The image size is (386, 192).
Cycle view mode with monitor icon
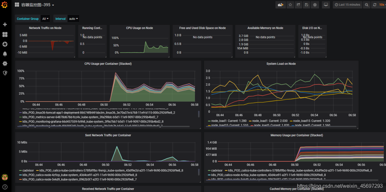click(x=326, y=5)
